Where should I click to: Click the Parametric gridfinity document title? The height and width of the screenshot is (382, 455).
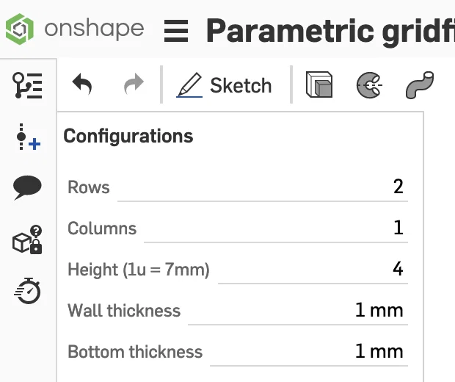click(x=330, y=31)
